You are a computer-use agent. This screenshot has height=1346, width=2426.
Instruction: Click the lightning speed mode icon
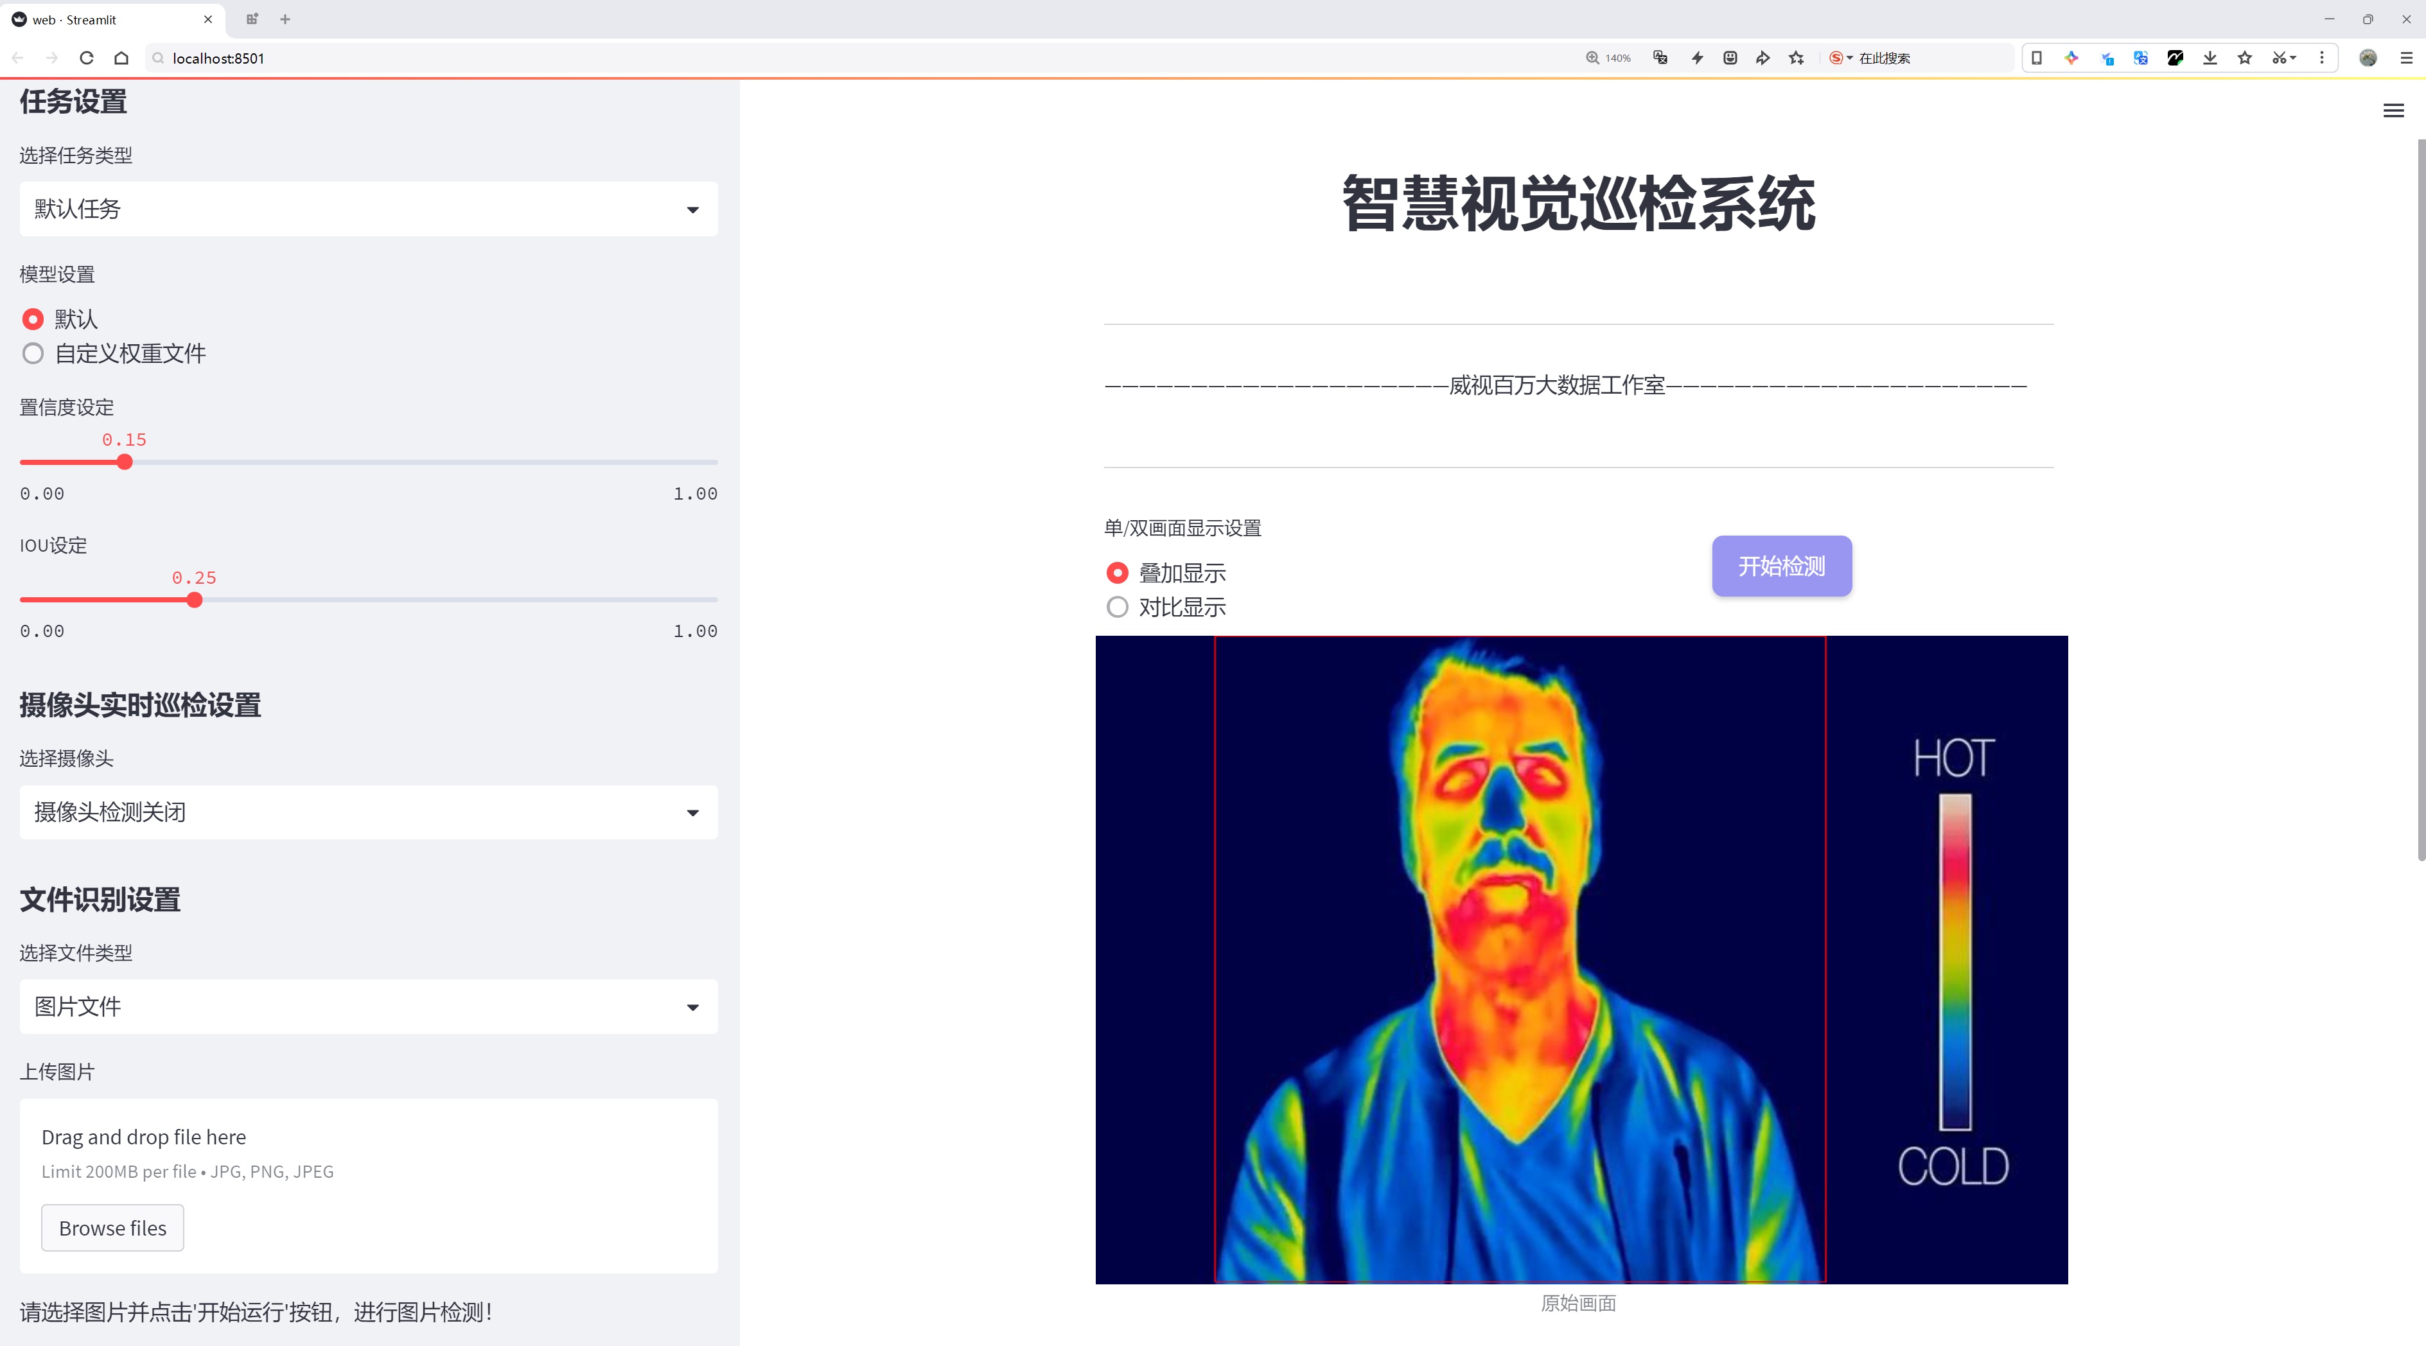pyautogui.click(x=1697, y=57)
